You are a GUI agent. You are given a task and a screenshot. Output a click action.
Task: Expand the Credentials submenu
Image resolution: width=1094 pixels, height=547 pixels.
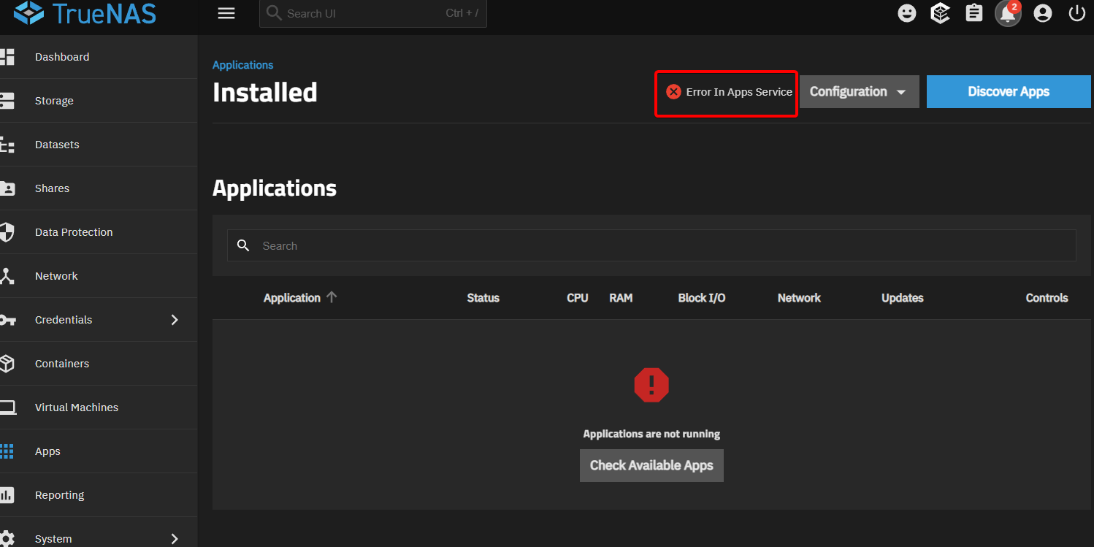click(174, 320)
